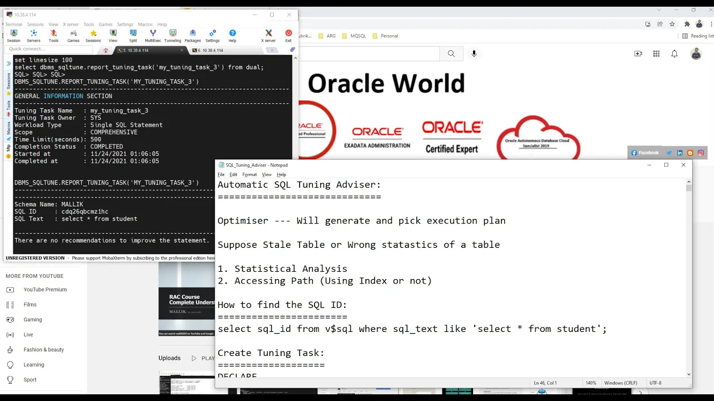714x401 pixels.
Task: Switch to terminal tab 6. 10.38.4.114
Action: (x=223, y=50)
